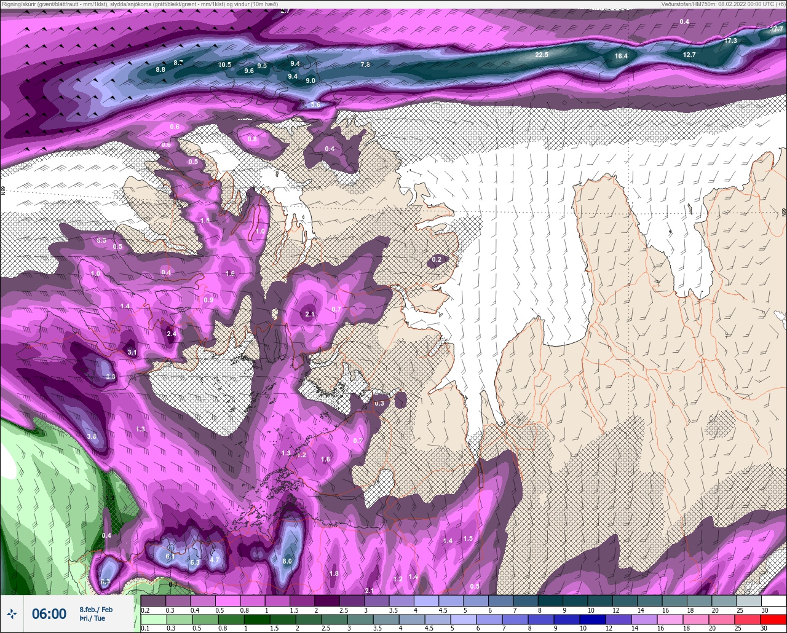787x633 pixels.
Task: Click the 17.3 precipitation value on map
Action: pos(730,41)
